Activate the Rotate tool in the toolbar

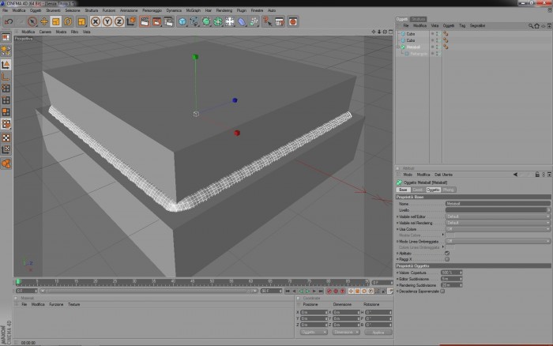(68, 21)
